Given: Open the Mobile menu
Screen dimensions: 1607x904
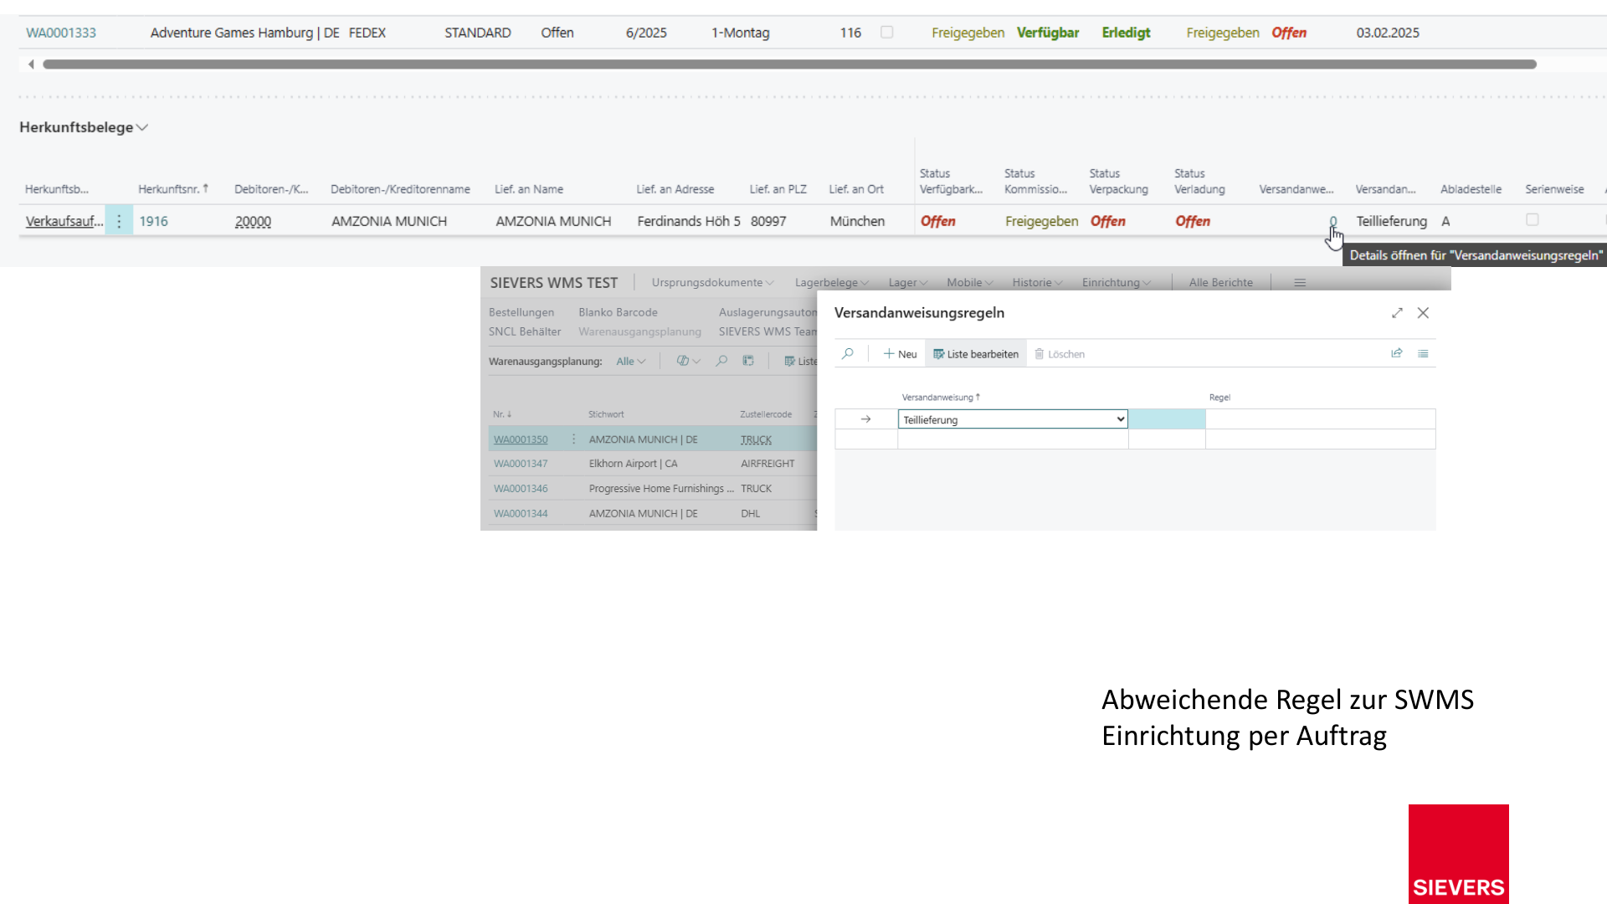Looking at the screenshot, I should (970, 283).
